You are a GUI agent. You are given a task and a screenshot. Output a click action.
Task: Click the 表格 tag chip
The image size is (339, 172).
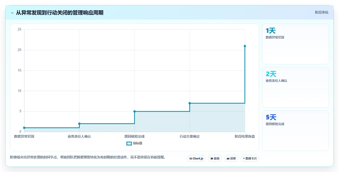215,158
